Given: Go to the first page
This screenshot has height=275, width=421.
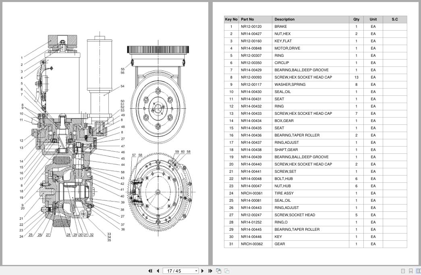Looking at the screenshot, I should 150,271.
